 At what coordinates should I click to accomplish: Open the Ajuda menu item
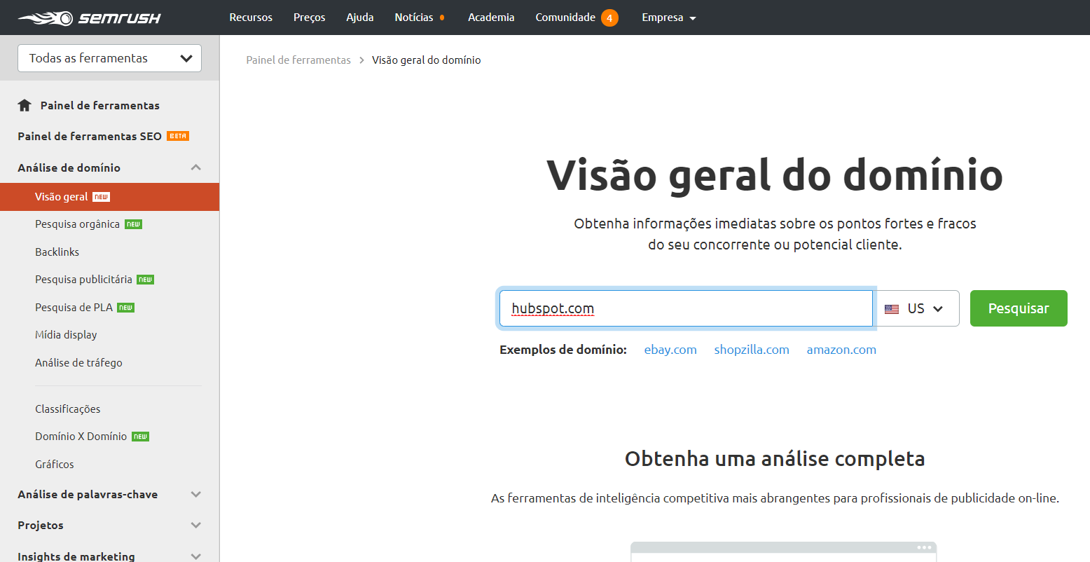[x=360, y=18]
